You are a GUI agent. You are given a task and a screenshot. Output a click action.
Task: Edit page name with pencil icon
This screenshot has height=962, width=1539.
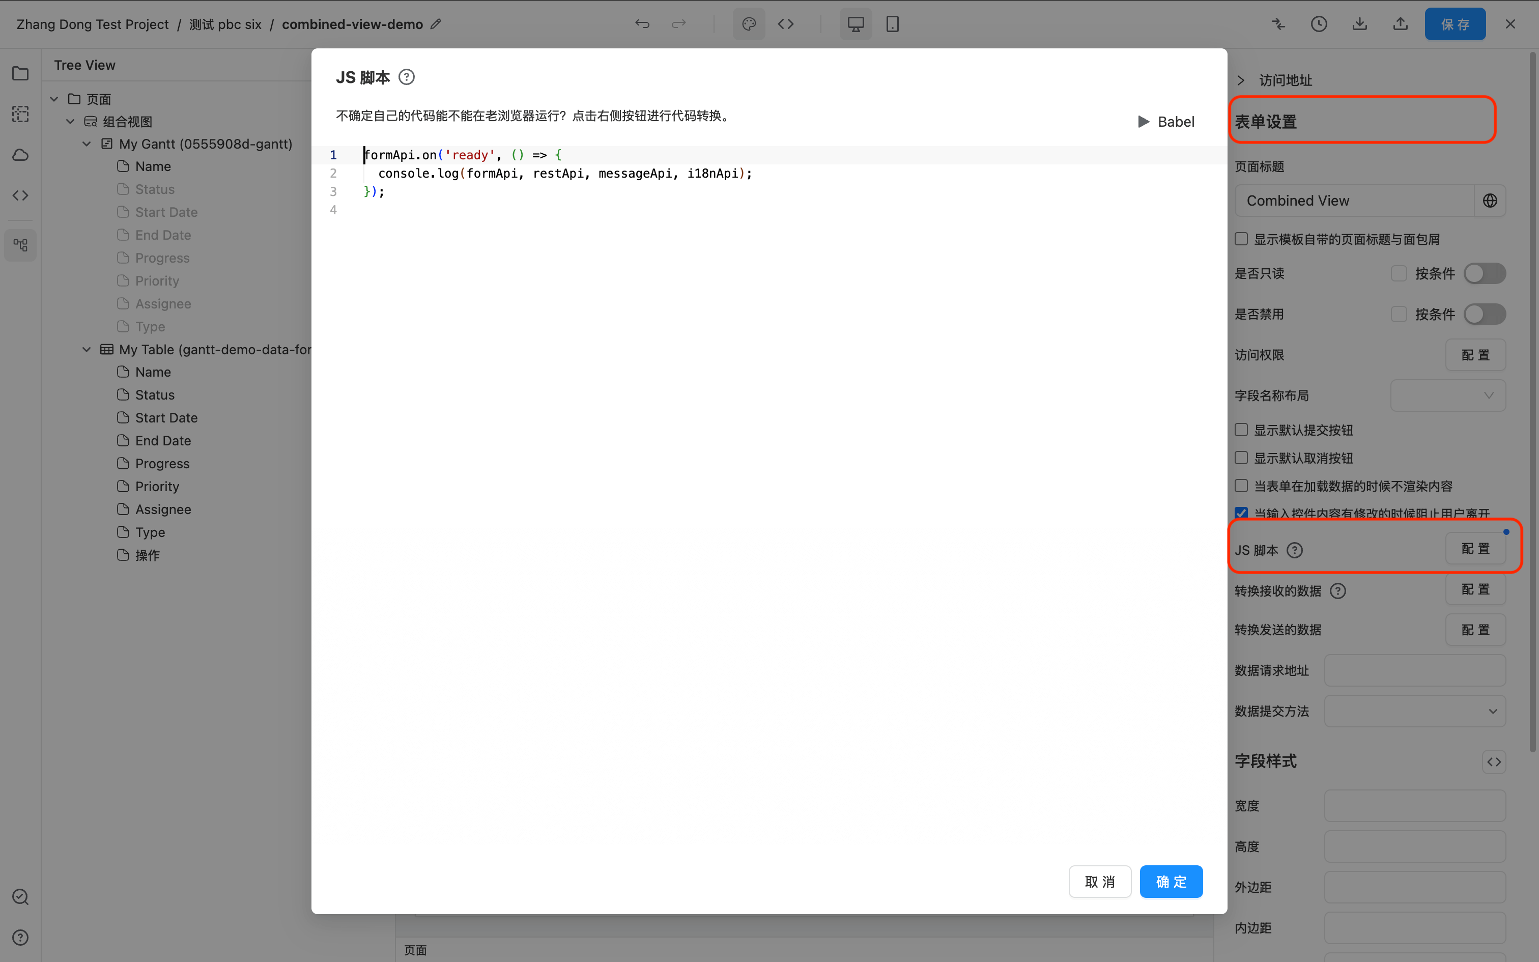coord(436,24)
